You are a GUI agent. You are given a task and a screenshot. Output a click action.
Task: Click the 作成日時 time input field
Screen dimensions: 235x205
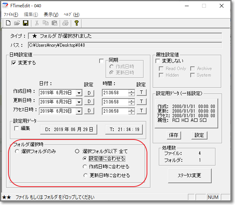(x=115, y=93)
